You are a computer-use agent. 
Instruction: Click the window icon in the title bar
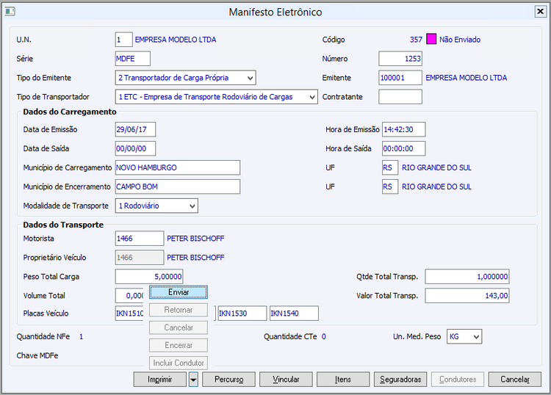click(x=10, y=12)
